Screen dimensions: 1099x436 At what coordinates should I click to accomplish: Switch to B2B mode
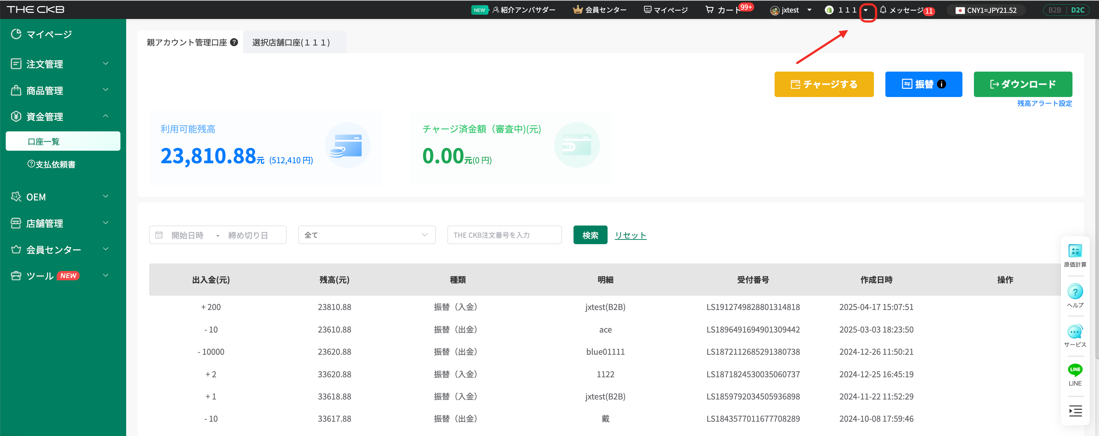tap(1055, 10)
